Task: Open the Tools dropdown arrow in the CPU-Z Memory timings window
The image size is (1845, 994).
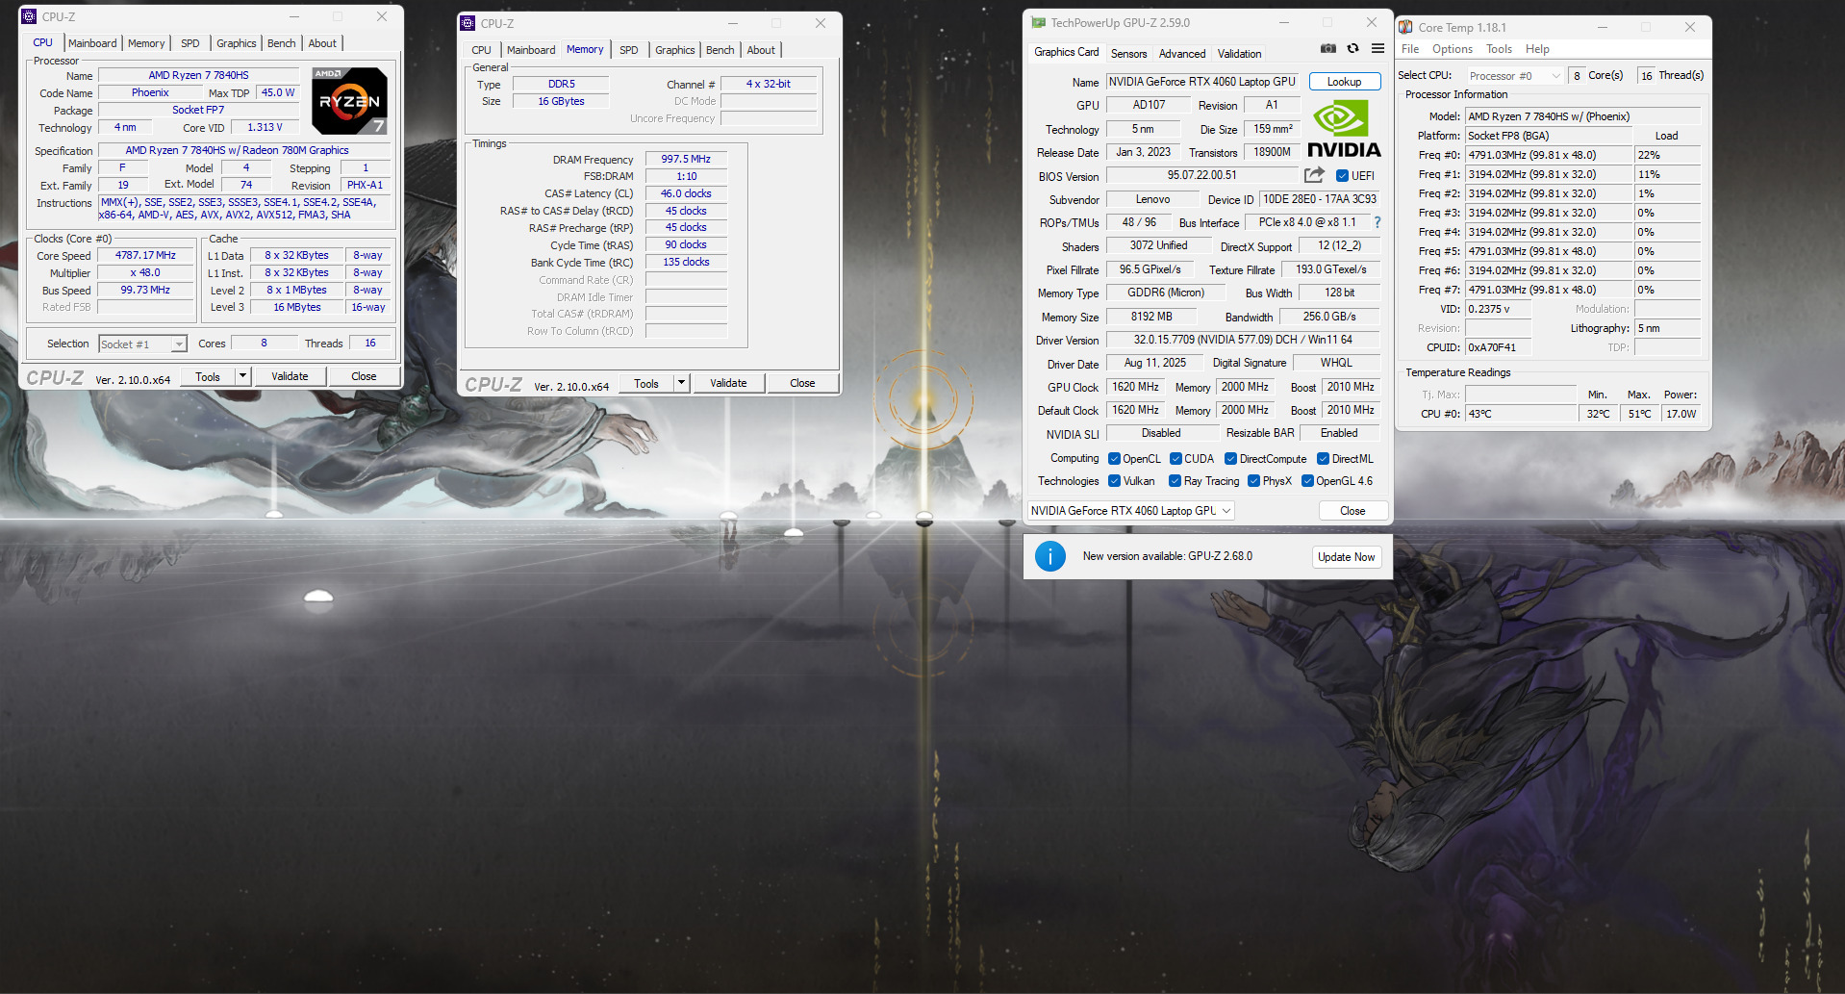Action: pos(681,383)
